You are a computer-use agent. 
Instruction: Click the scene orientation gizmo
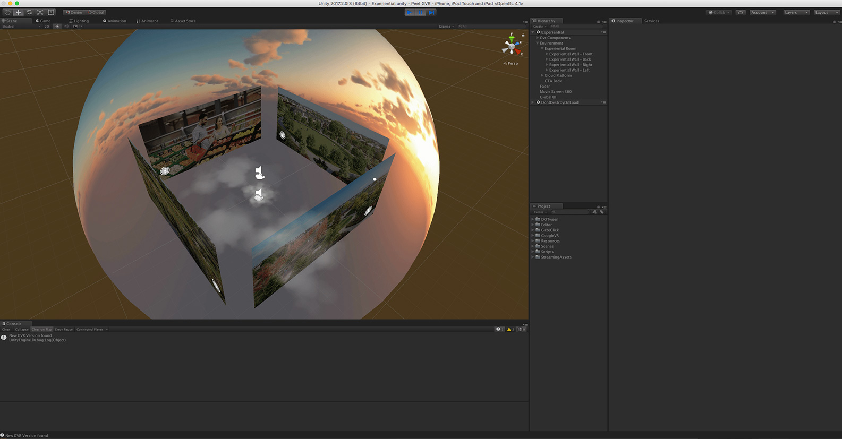coord(512,47)
